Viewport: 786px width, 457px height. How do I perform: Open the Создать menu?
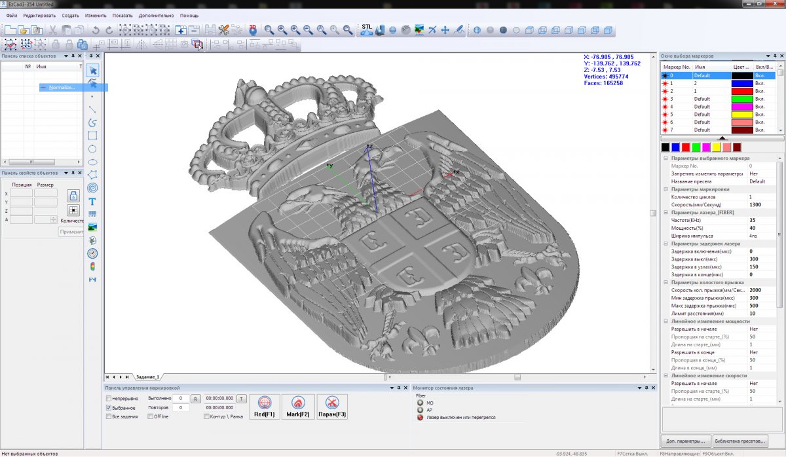pyautogui.click(x=71, y=15)
